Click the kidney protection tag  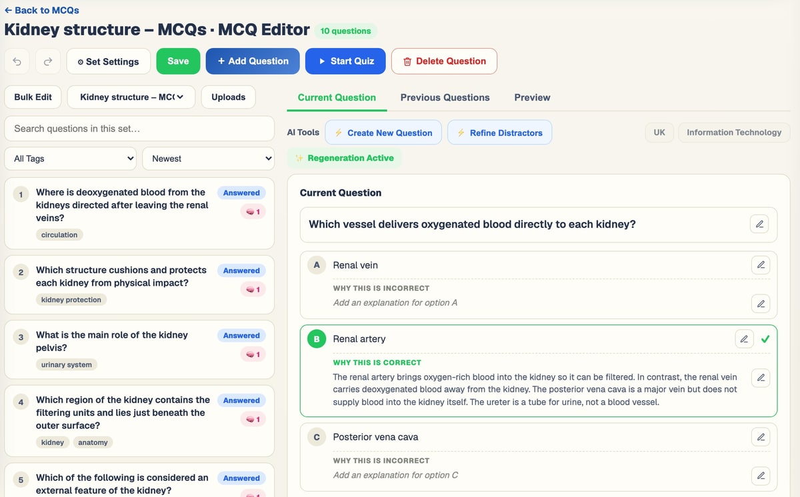coord(71,300)
